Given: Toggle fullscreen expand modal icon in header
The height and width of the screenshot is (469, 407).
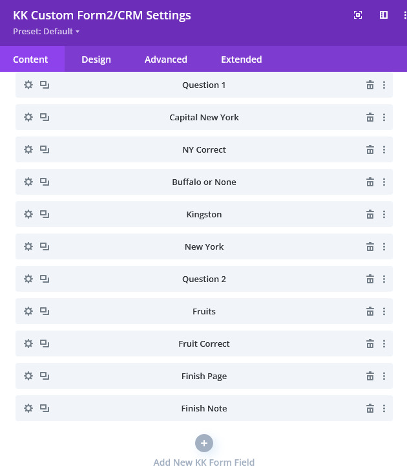Looking at the screenshot, I should [x=358, y=15].
